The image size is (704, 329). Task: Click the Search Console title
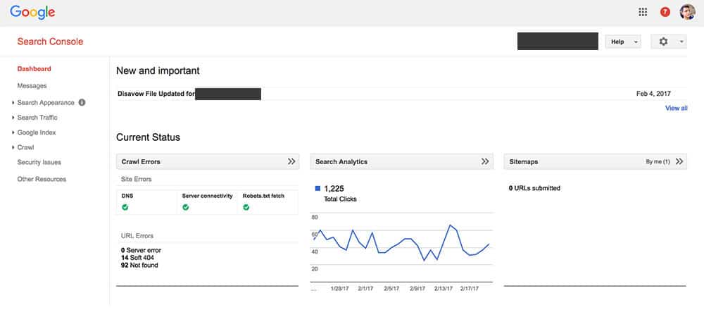tap(50, 42)
